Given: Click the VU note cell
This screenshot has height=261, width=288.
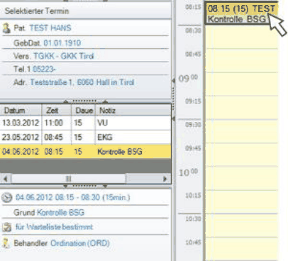Looking at the screenshot, I should click(x=133, y=123).
